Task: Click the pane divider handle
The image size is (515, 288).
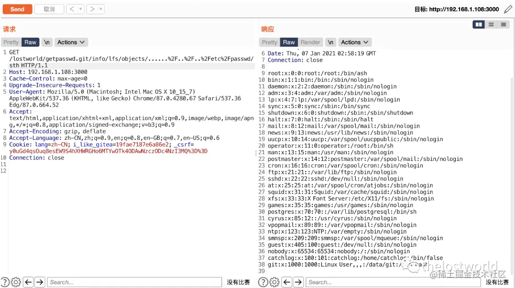Action: coord(256,153)
